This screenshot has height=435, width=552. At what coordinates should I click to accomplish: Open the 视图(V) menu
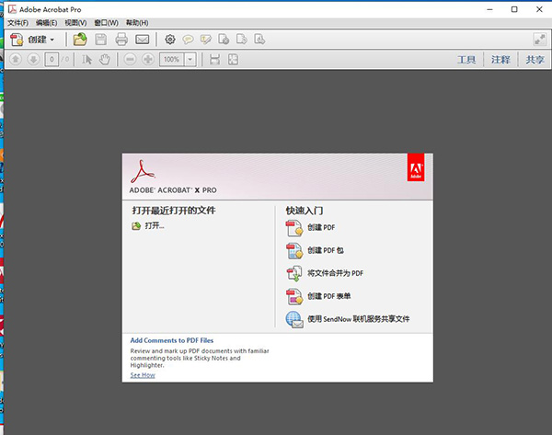click(75, 23)
